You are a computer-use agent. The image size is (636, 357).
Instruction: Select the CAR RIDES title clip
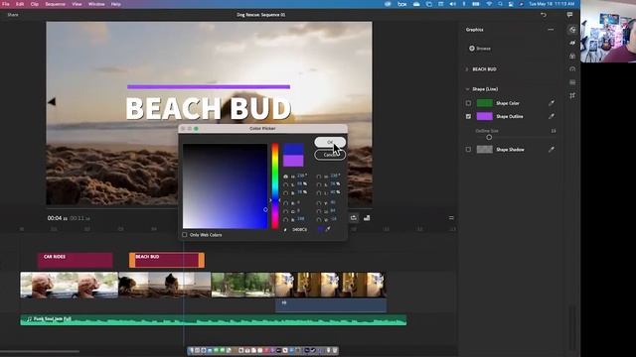(76, 260)
